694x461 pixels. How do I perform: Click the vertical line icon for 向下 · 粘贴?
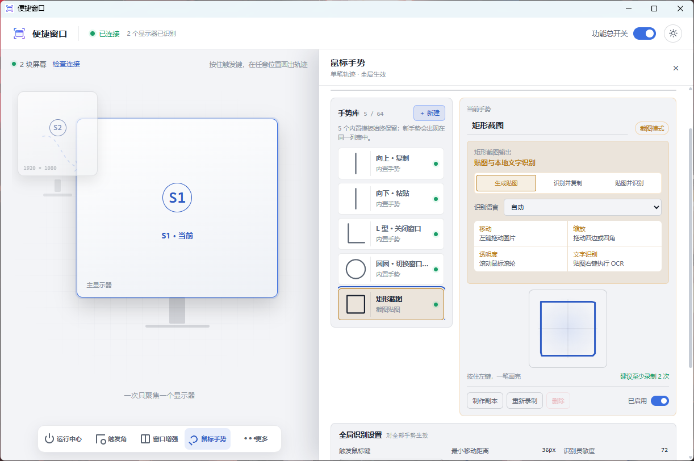point(356,199)
